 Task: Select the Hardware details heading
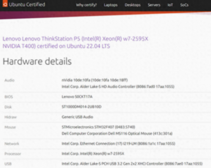(x=37, y=61)
